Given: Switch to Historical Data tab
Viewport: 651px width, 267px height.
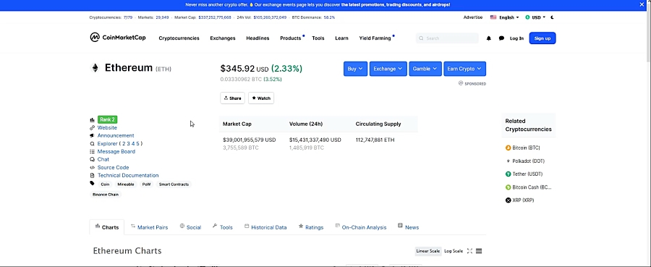Looking at the screenshot, I should pyautogui.click(x=265, y=227).
